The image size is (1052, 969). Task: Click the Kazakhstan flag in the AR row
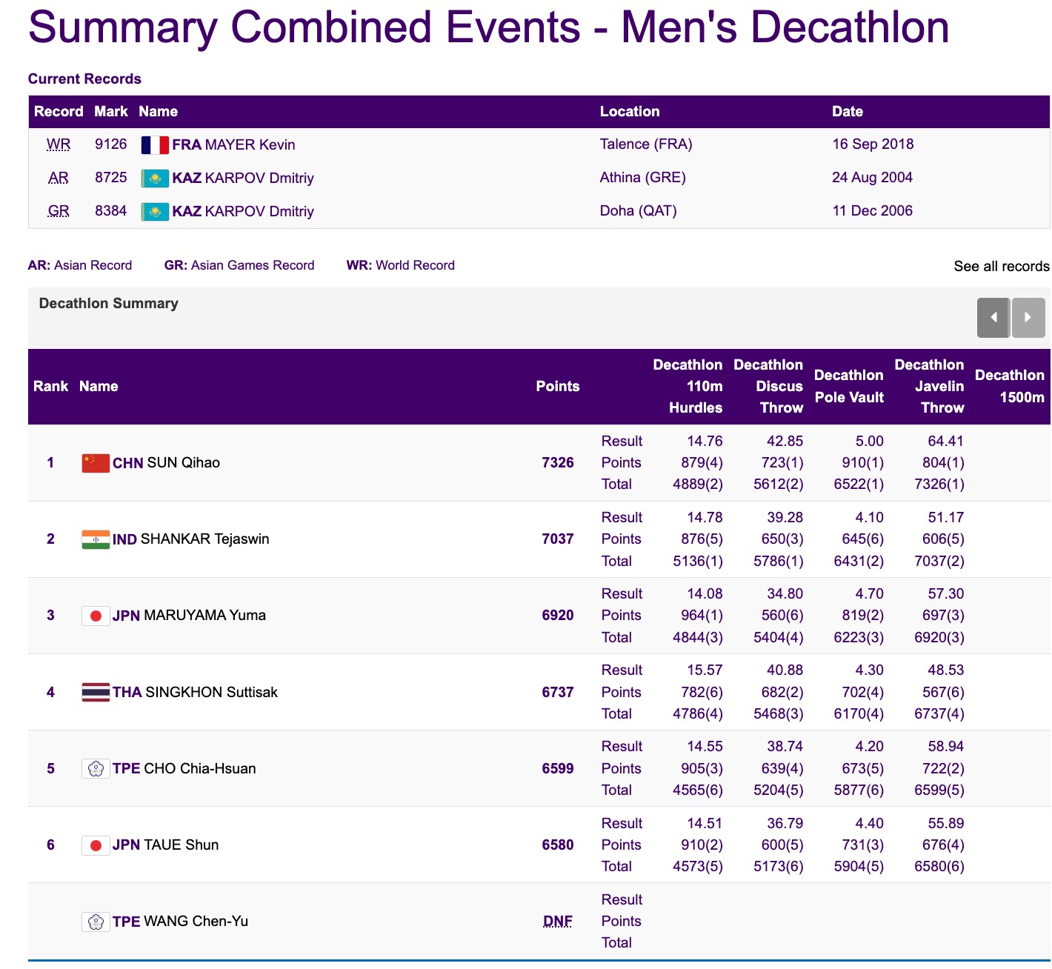pyautogui.click(x=155, y=179)
